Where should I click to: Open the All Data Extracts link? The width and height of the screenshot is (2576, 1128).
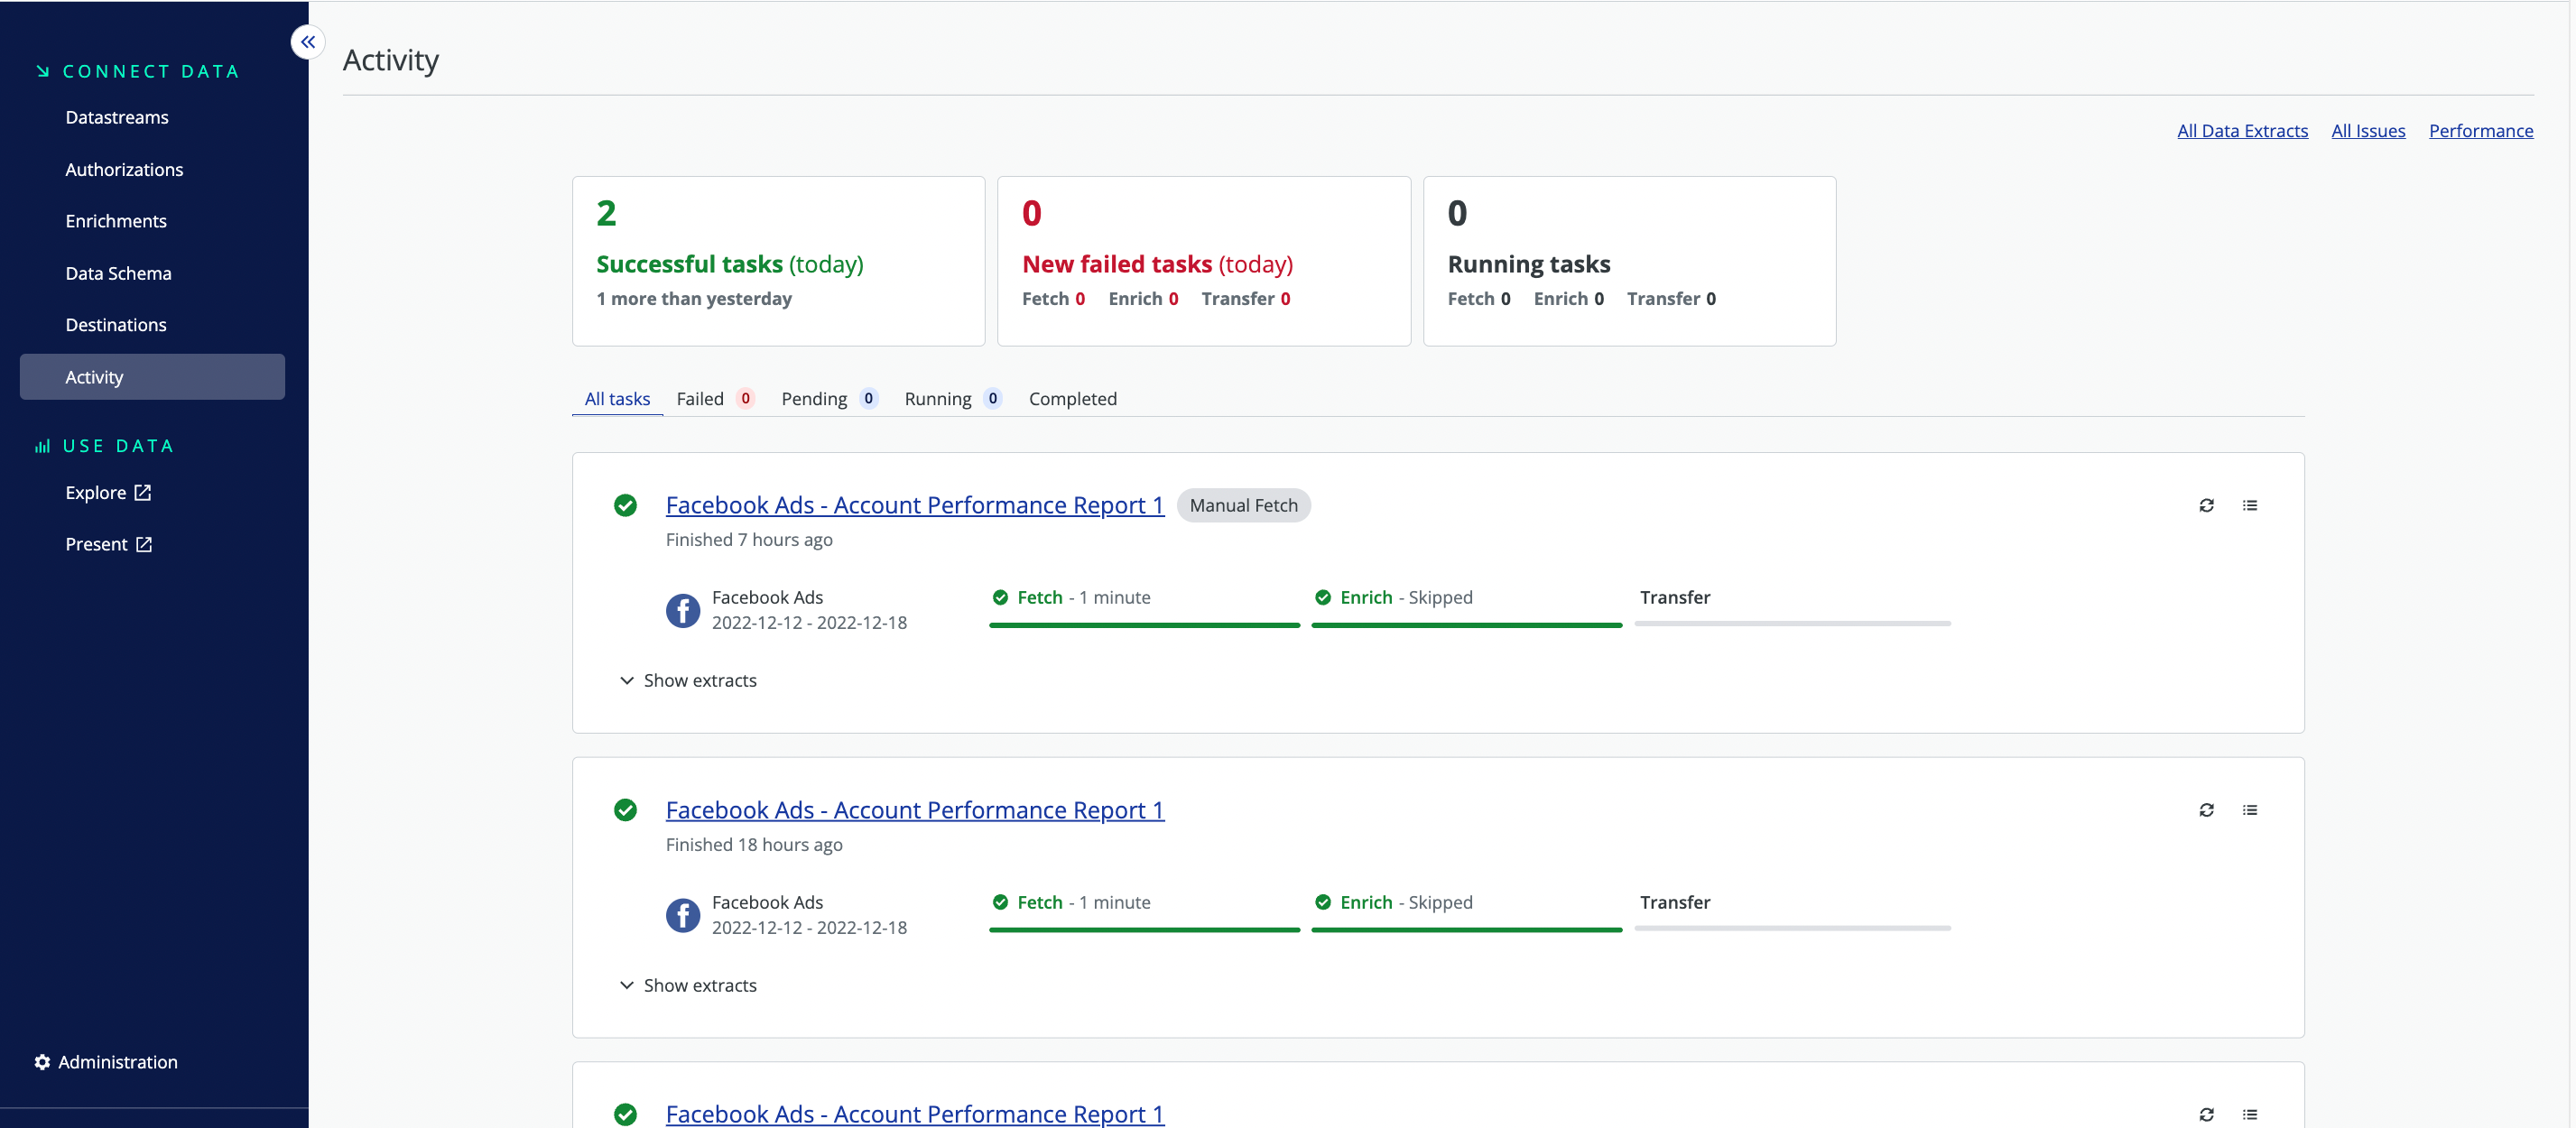[2242, 131]
